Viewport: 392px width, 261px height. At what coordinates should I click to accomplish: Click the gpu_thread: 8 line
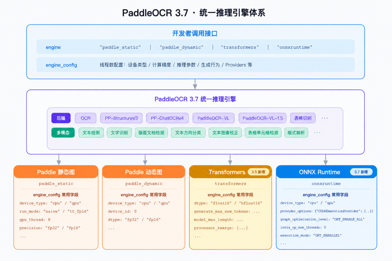pyautogui.click(x=35, y=220)
